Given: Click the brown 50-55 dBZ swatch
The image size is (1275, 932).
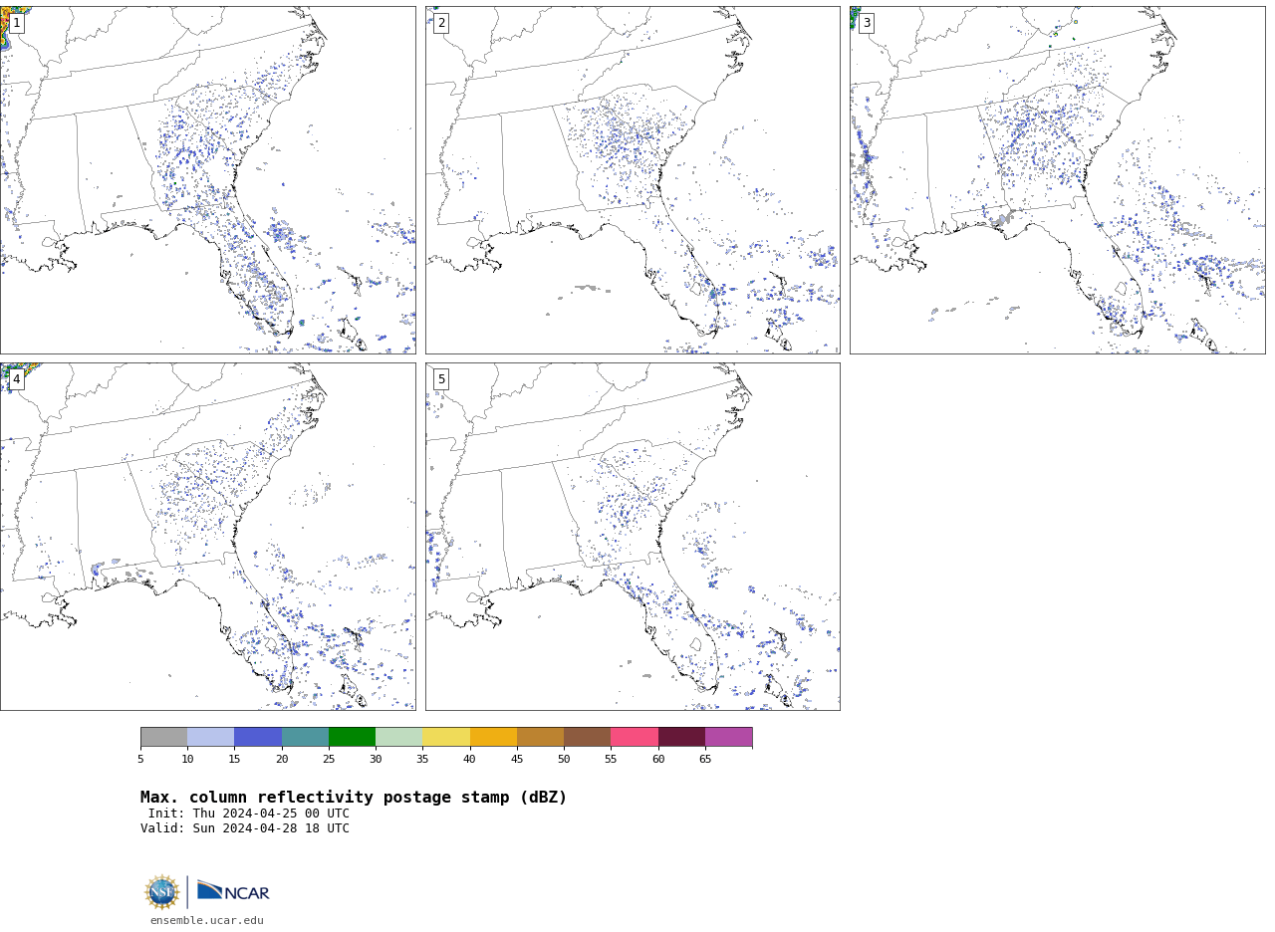Looking at the screenshot, I should [x=587, y=737].
